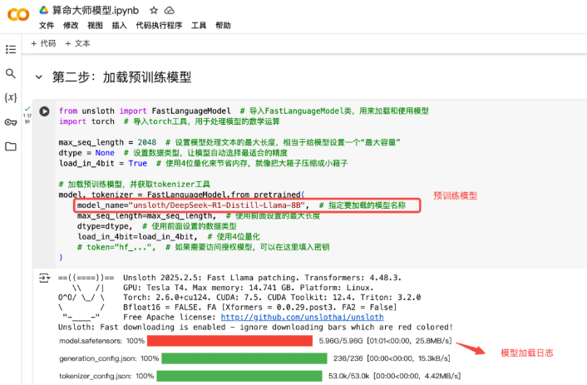Click the value 2048 in max_seq_length line

[x=147, y=142]
